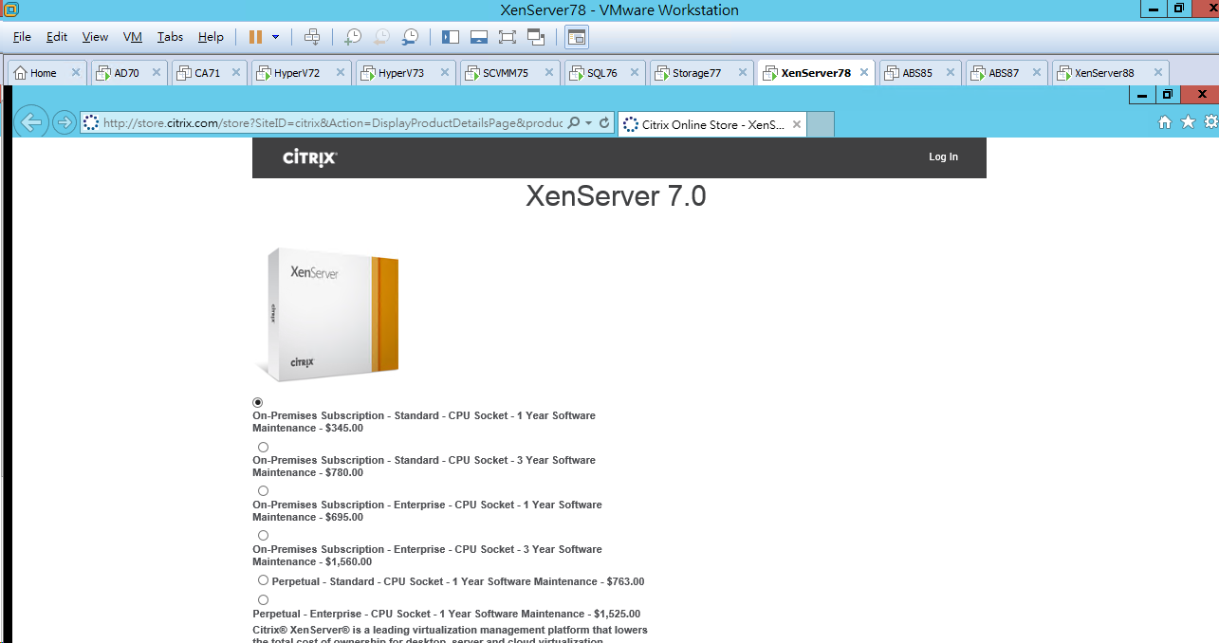Open the address bar history dropdown arrow
Image resolution: width=1219 pixels, height=643 pixels.
[x=588, y=123]
